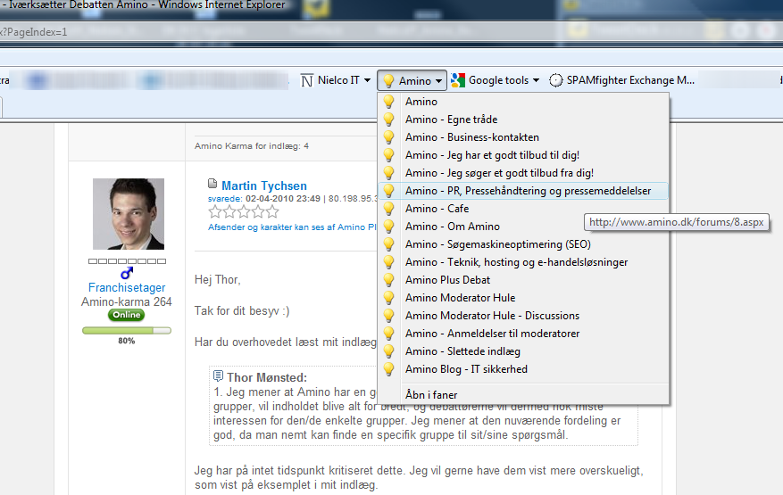Click 'Afsender og karakter kan ses af Amino' link
Viewport: 783px width, 495px height.
(x=292, y=227)
